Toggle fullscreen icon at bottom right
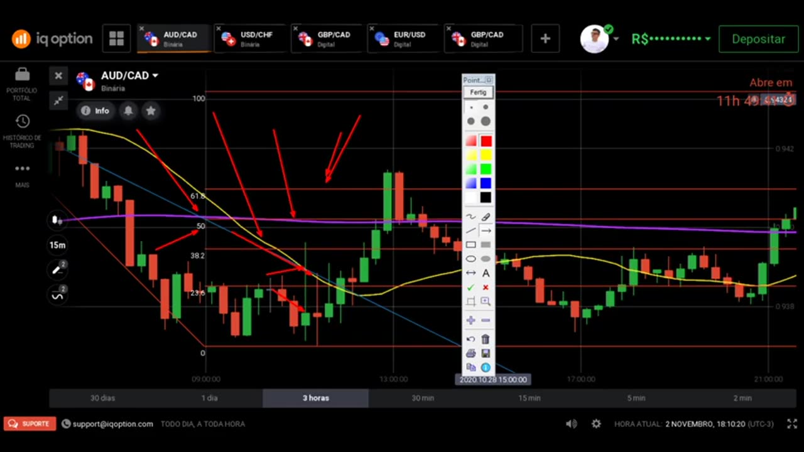This screenshot has width=804, height=452. 791,424
